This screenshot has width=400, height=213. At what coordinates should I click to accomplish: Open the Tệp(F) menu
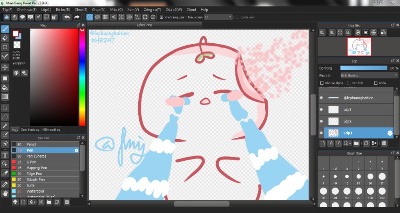(7, 10)
